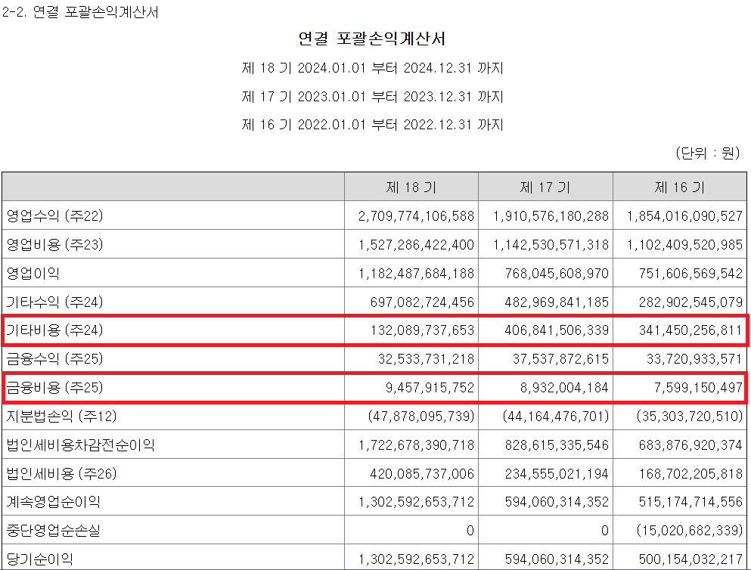The height and width of the screenshot is (570, 751).
Task: Click the row label '금융수익 (주25)'
Action: [x=54, y=358]
